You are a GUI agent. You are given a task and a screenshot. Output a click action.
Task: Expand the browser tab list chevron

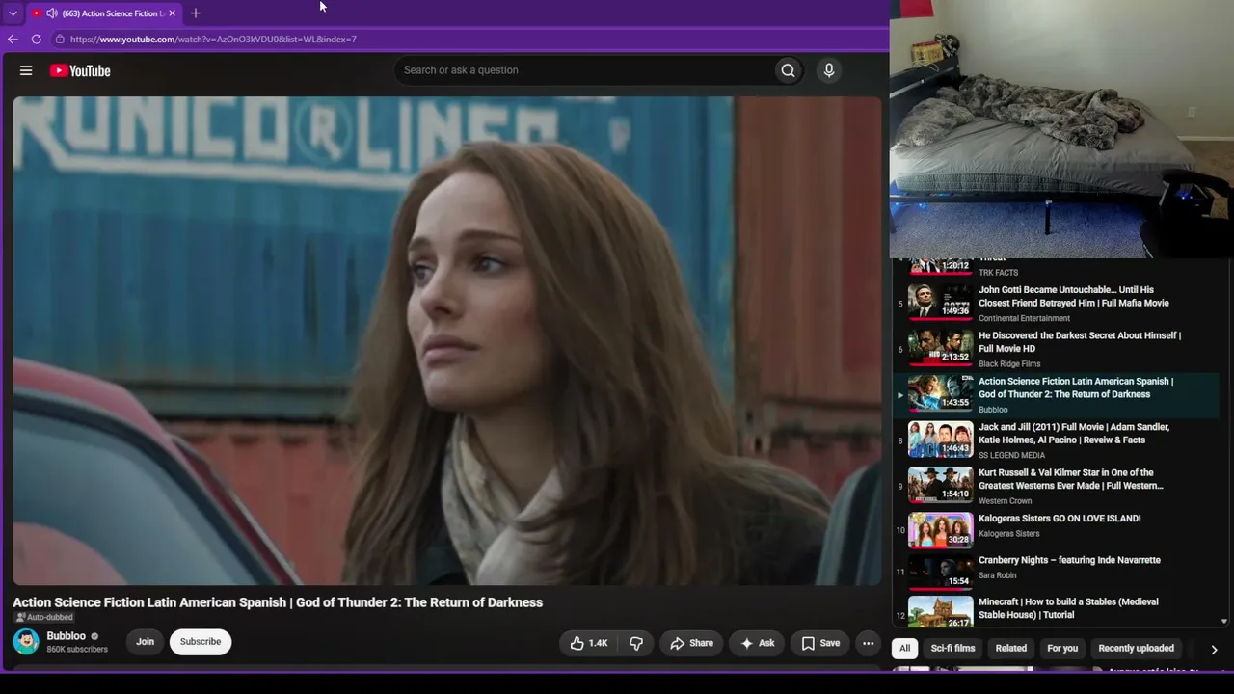click(13, 13)
